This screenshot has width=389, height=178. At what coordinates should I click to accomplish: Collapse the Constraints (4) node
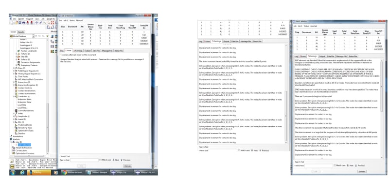(x=14, y=96)
